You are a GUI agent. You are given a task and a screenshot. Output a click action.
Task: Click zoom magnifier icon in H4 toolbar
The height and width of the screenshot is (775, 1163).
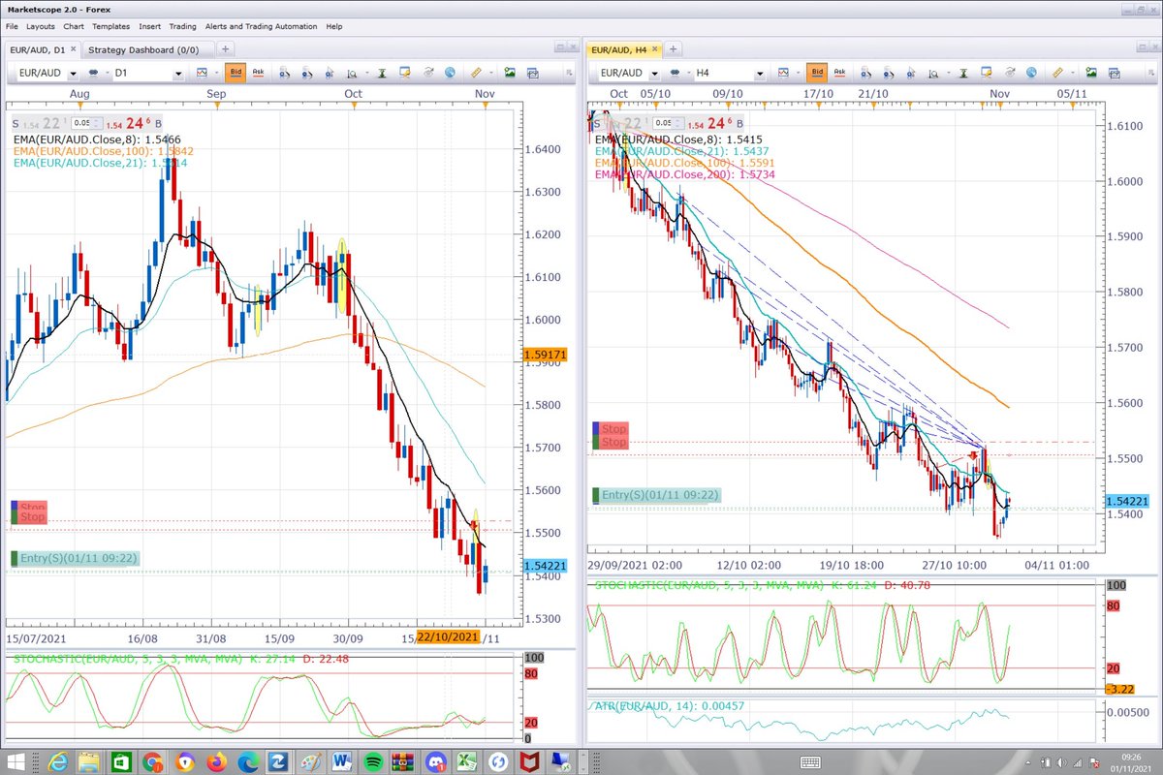[934, 74]
